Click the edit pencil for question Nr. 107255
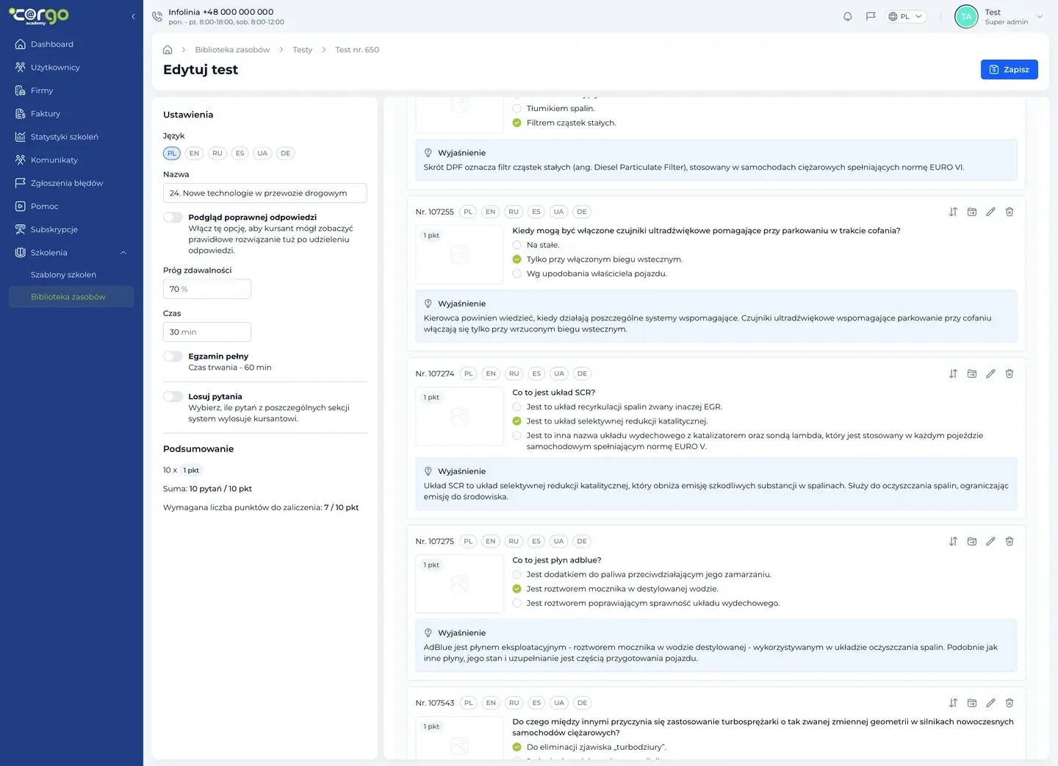Screen dimensions: 1058x766 pos(990,212)
